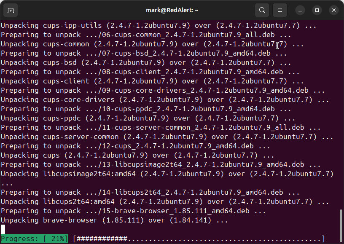Image resolution: width=344 pixels, height=244 pixels.
Task: Close the terminal window
Action: click(x=333, y=10)
